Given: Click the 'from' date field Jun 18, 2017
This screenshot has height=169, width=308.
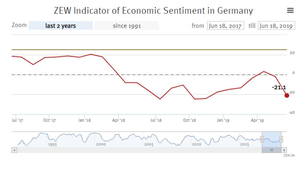Looking at the screenshot, I should pyautogui.click(x=225, y=26).
